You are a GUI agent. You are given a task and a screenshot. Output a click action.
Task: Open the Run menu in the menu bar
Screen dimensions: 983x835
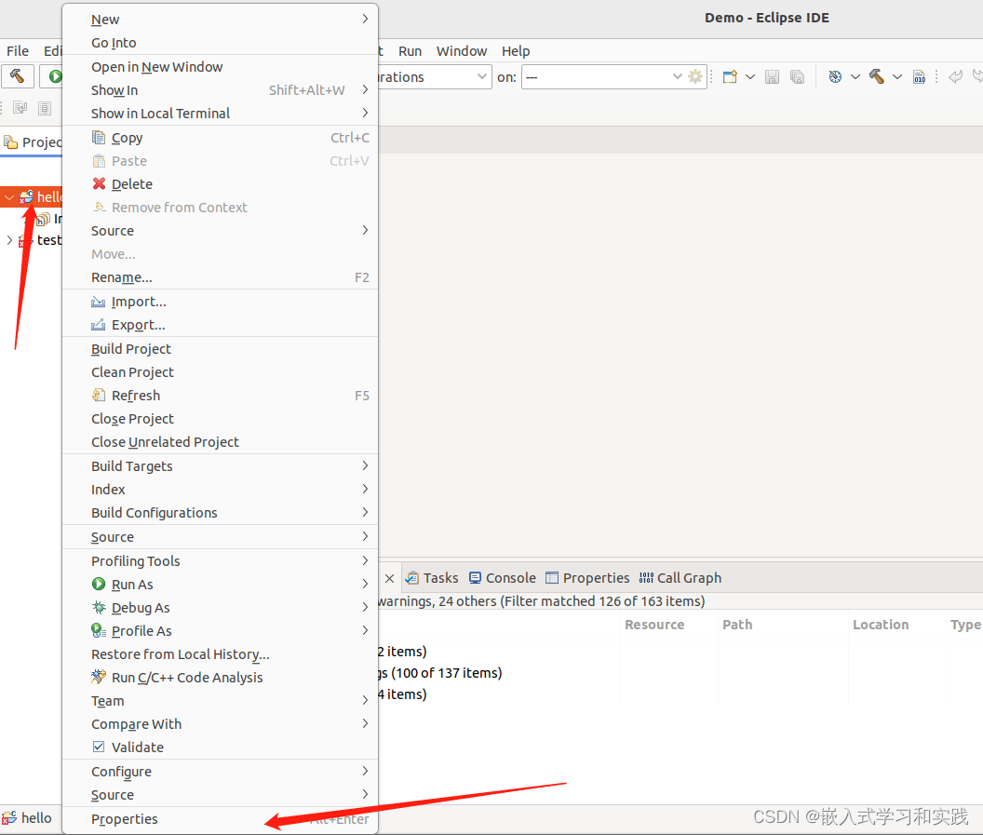(x=410, y=51)
